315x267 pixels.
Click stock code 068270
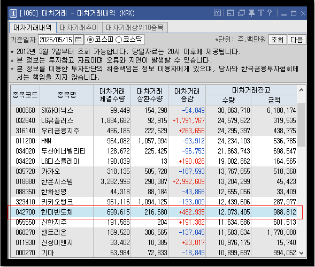coord(25,232)
